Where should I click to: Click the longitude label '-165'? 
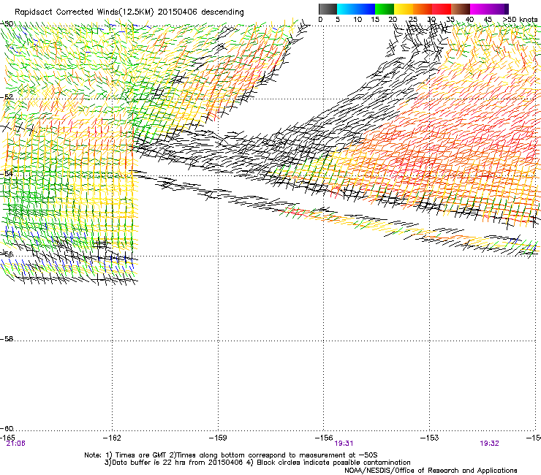click(7, 438)
